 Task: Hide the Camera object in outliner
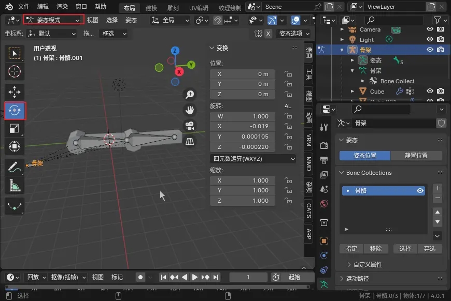[x=430, y=29]
